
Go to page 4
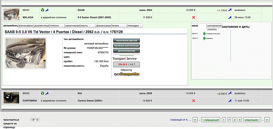240,120
